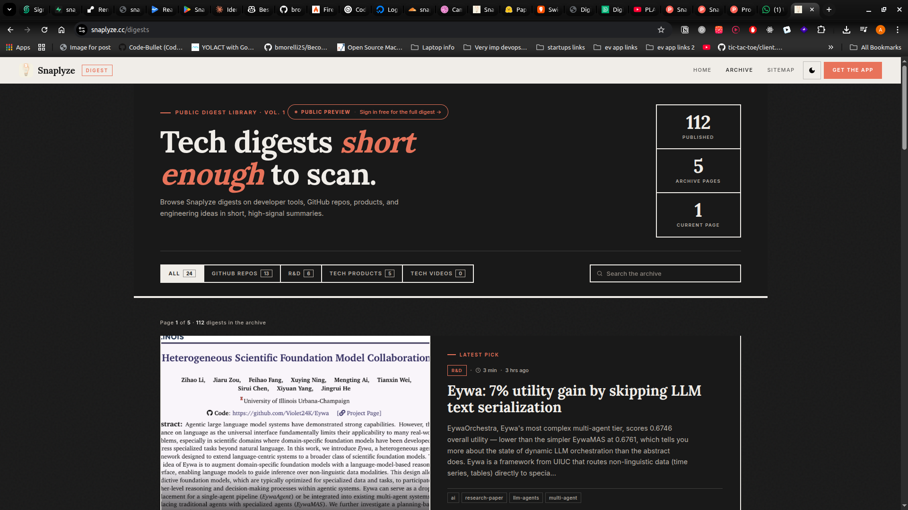The image size is (908, 510).
Task: Open the SITEMAP nav link
Action: click(x=781, y=70)
